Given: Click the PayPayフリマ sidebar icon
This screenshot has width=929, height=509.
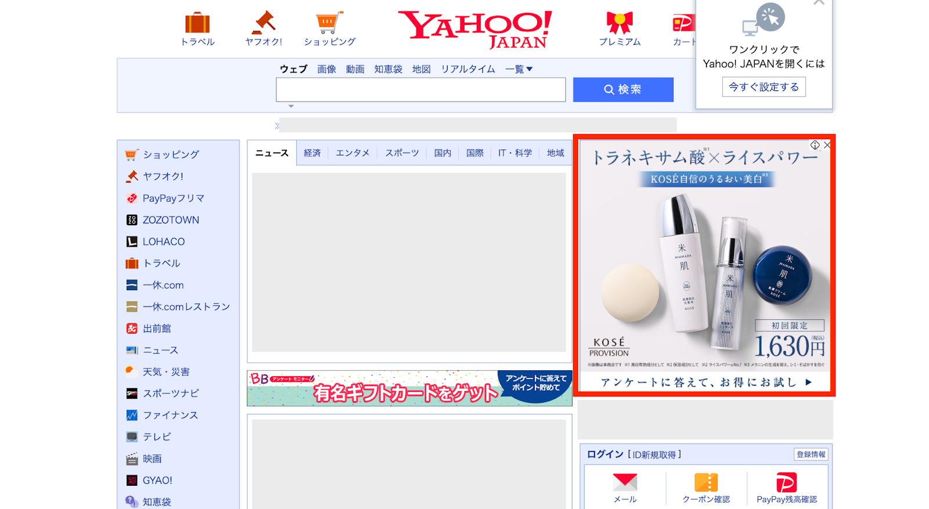Looking at the screenshot, I should [132, 198].
